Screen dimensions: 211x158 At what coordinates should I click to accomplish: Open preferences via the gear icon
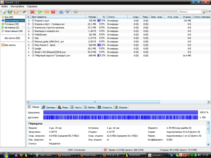76,12
